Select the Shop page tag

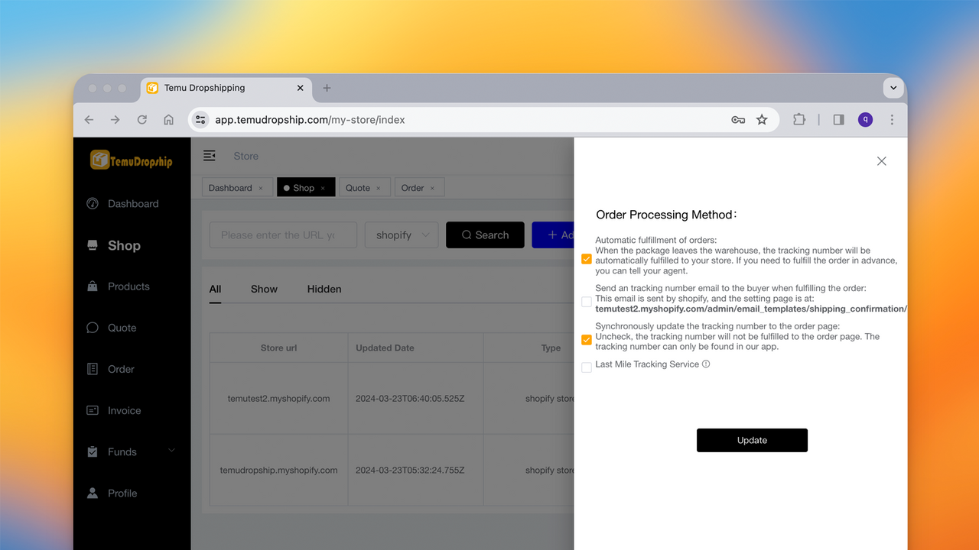pos(306,188)
